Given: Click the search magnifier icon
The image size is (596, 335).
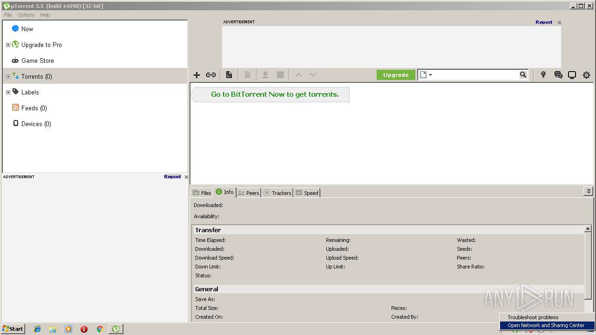Looking at the screenshot, I should (523, 75).
